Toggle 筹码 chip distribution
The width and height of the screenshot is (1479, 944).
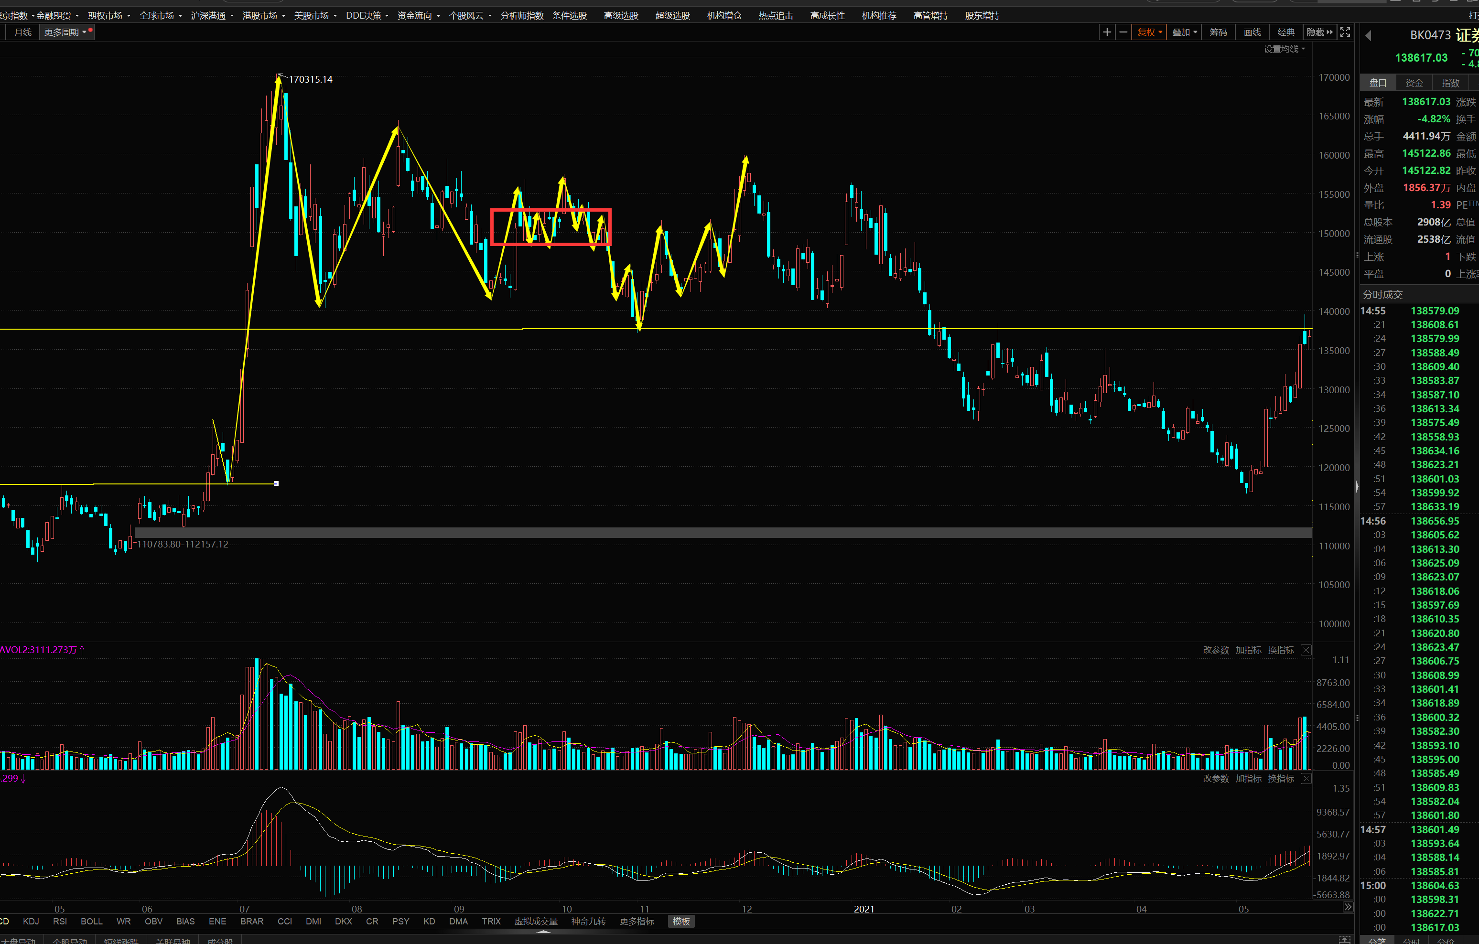coord(1218,32)
